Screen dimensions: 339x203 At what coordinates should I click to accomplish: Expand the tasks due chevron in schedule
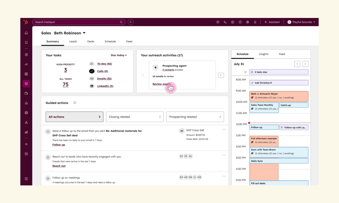245,72
